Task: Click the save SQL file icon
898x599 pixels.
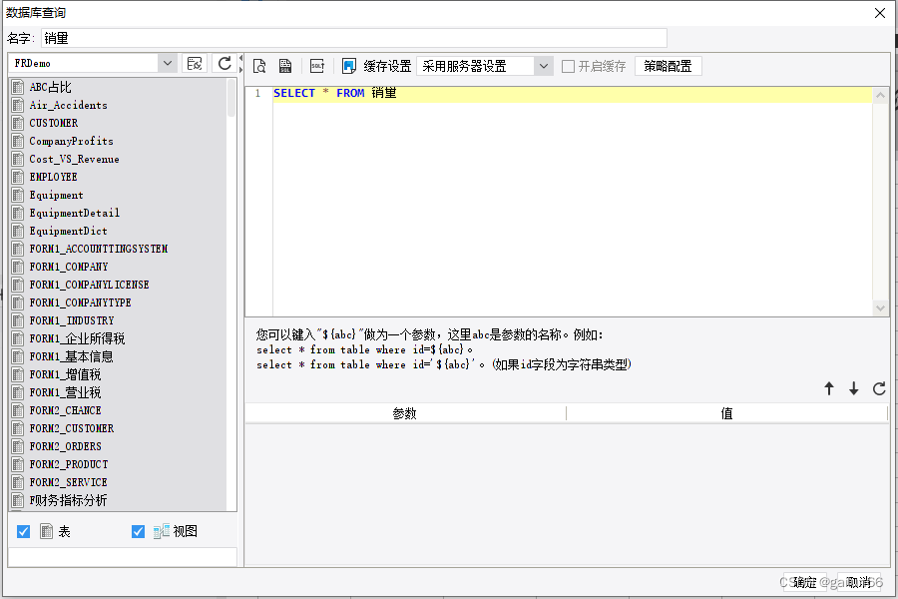Action: [x=285, y=66]
